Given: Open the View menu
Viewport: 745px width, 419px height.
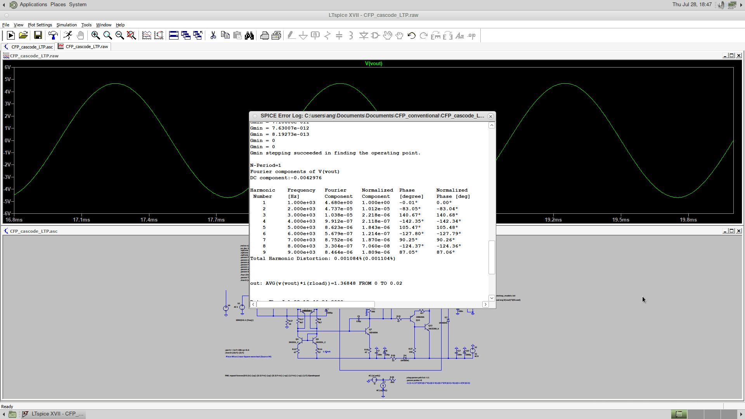Looking at the screenshot, I should tap(19, 25).
